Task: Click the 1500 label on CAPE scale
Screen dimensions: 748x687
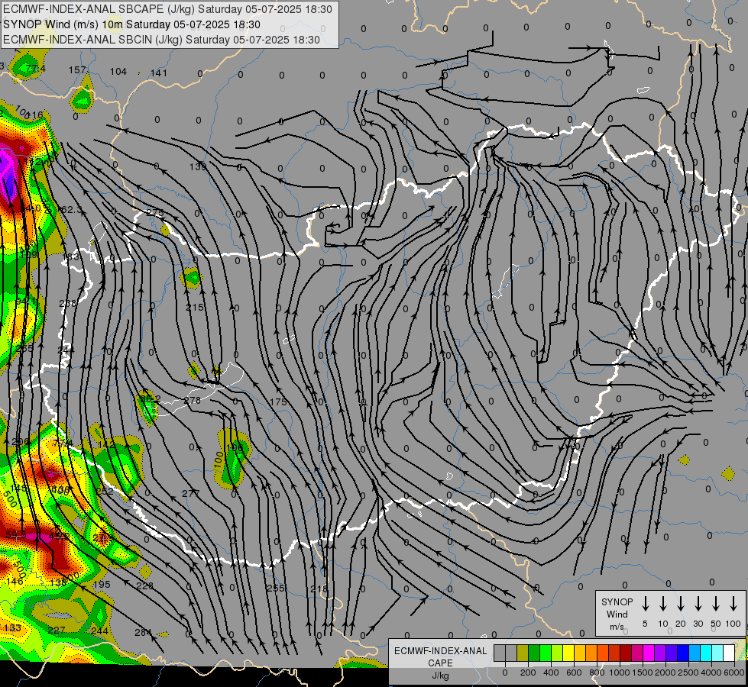Action: click(x=642, y=672)
